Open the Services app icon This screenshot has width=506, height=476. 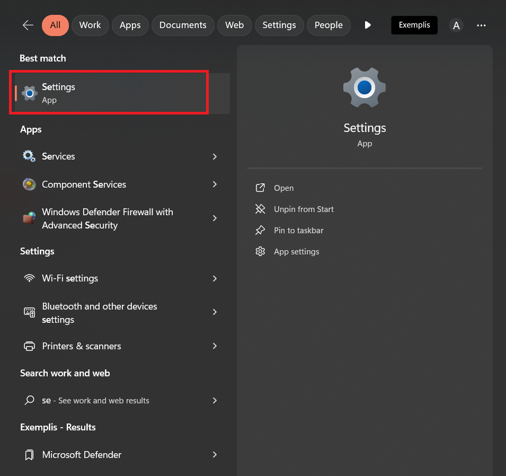(29, 156)
